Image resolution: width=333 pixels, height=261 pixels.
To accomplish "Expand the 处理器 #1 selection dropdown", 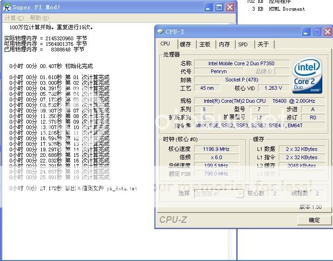I will tap(240, 193).
